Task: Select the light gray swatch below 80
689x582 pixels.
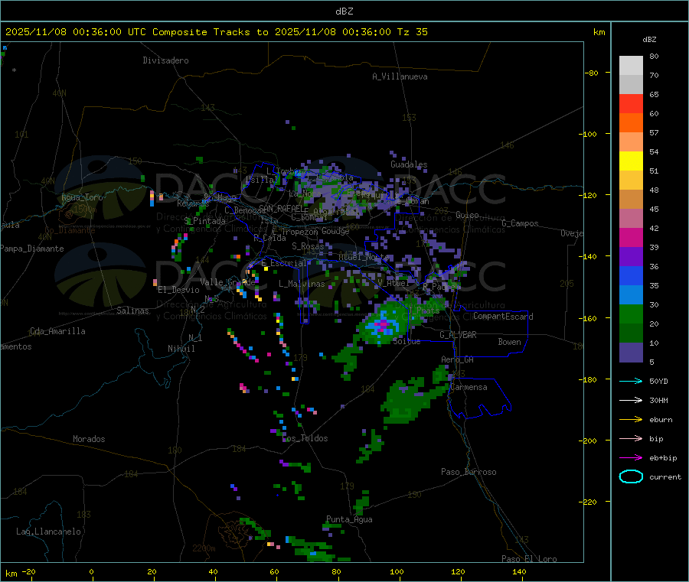Action: point(631,66)
